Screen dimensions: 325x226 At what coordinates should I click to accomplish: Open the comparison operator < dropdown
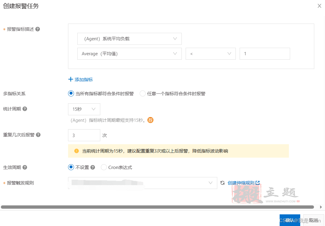tap(211, 54)
